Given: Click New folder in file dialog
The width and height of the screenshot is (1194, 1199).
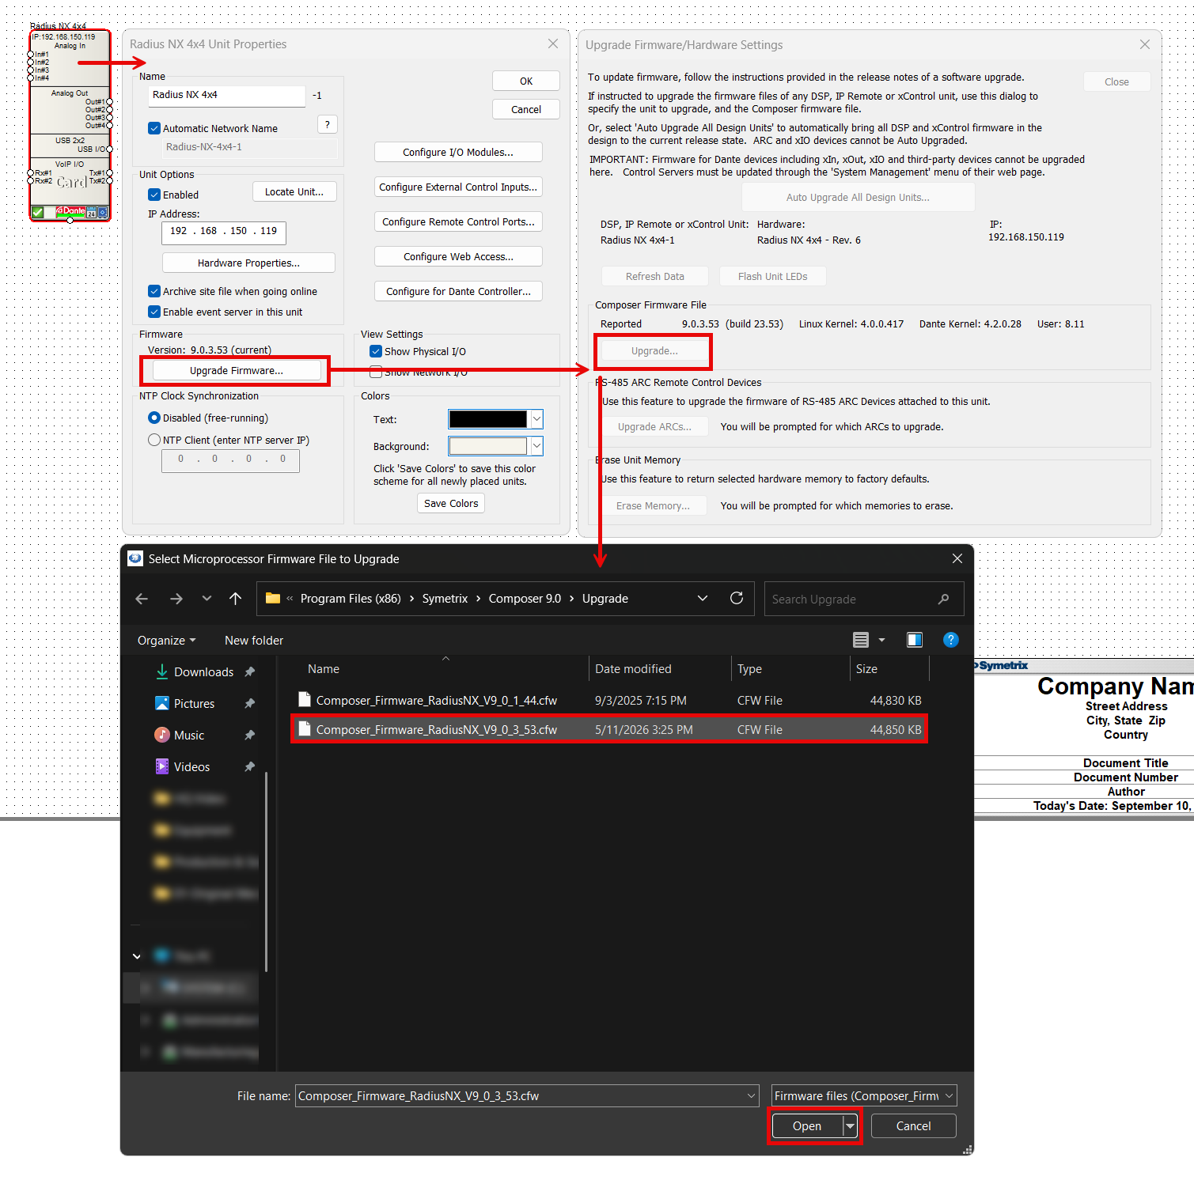Looking at the screenshot, I should click(x=254, y=641).
